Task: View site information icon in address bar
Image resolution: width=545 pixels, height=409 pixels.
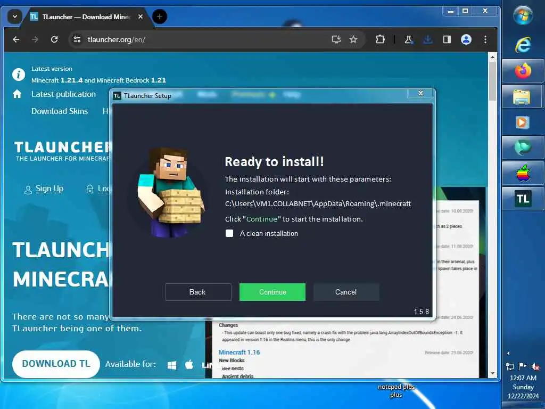Action: point(77,39)
